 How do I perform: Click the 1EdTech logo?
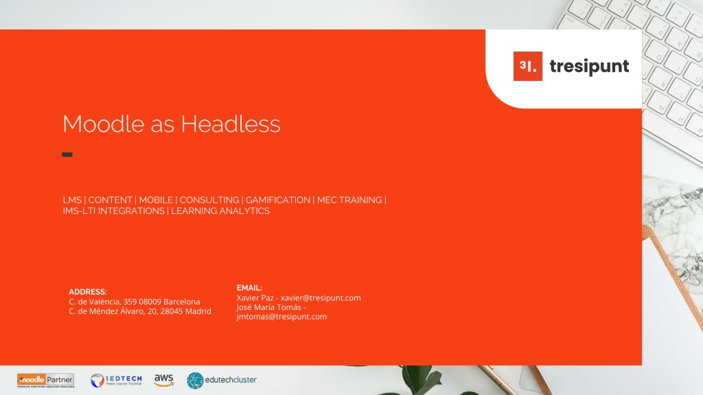(116, 380)
